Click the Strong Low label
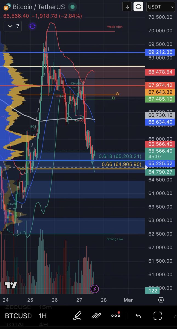Viewport: 177px width, 329px height. pyautogui.click(x=115, y=239)
